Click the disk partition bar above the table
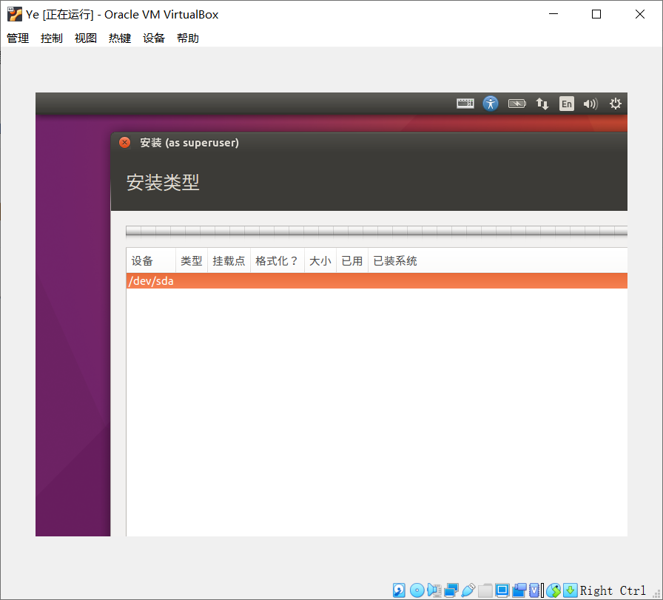 (x=377, y=231)
